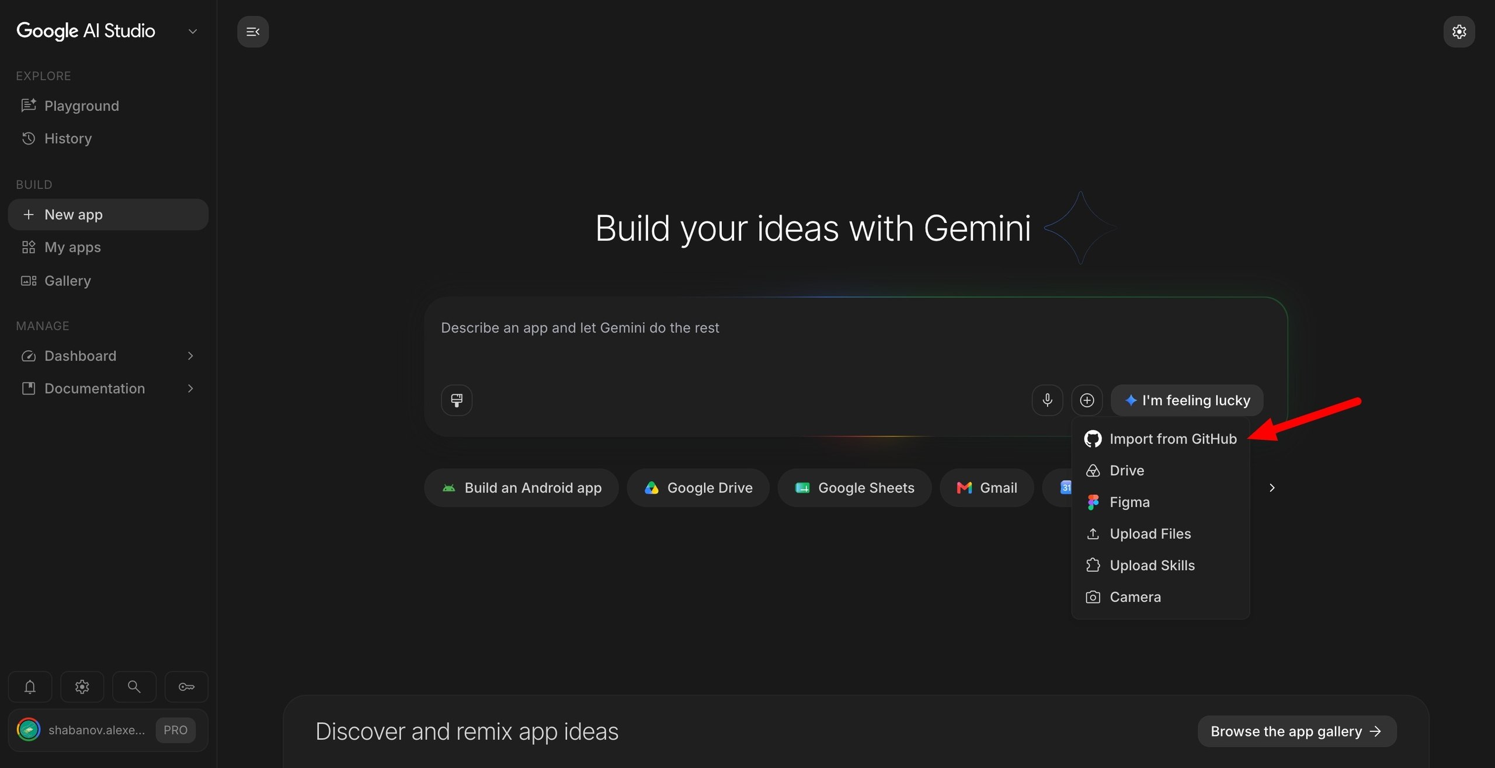Click the notifications bell icon
1495x768 pixels.
point(30,687)
